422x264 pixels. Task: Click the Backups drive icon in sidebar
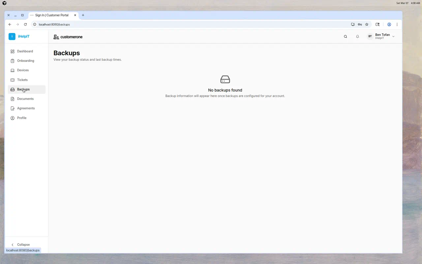tap(13, 89)
